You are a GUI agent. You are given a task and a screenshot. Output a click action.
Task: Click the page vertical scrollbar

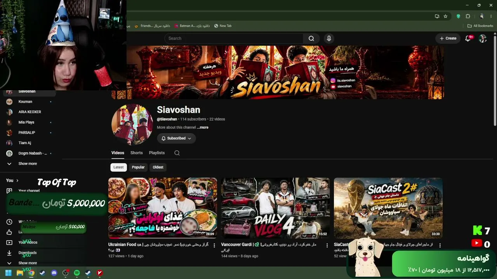click(495, 81)
